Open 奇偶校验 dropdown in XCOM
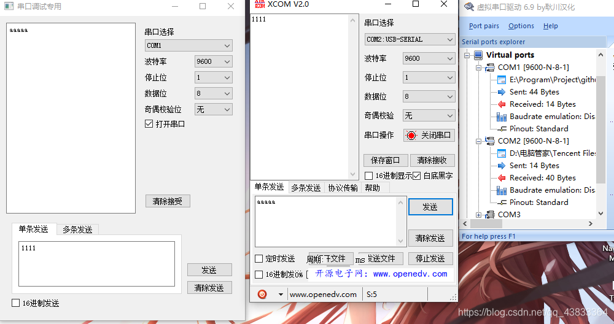 coord(429,115)
